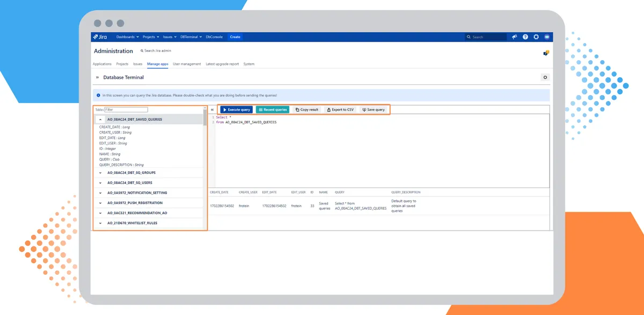The width and height of the screenshot is (644, 315).
Task: Click the Database Terminal settings icon
Action: pos(545,77)
